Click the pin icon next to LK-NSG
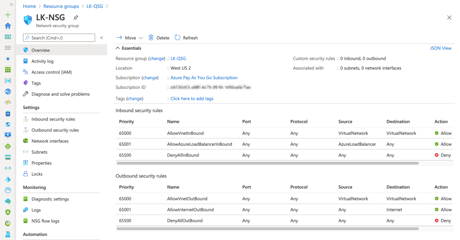 point(76,17)
